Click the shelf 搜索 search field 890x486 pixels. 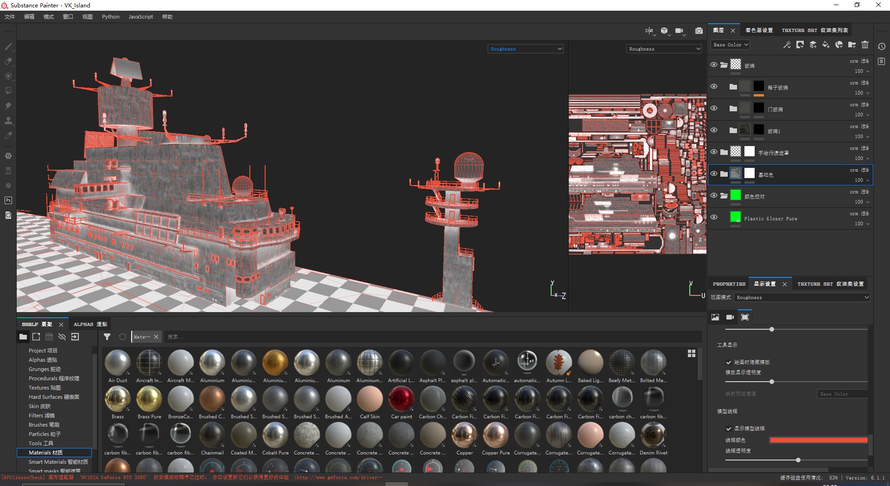(x=433, y=337)
